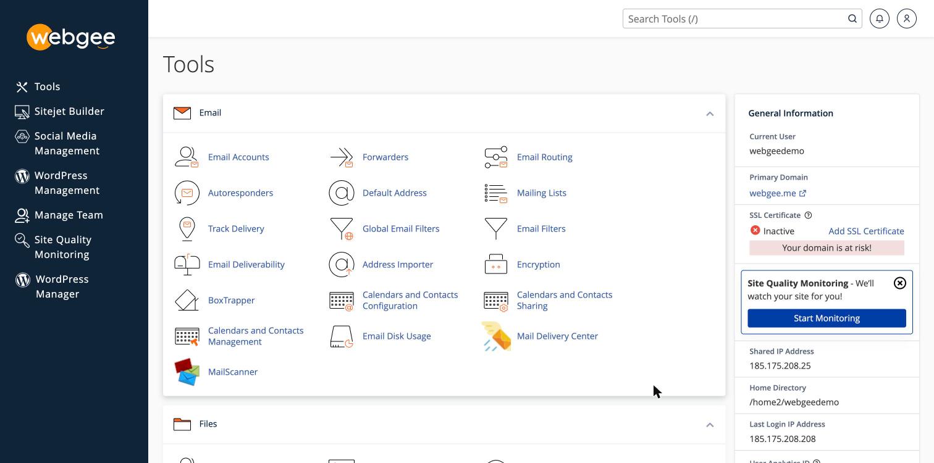This screenshot has width=934, height=463.
Task: Click Calendars and Contacts Sharing icon
Action: 496,301
